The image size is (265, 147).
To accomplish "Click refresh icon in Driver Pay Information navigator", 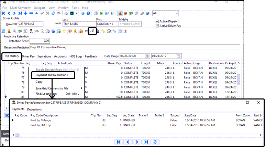I will pyautogui.click(x=155, y=141).
